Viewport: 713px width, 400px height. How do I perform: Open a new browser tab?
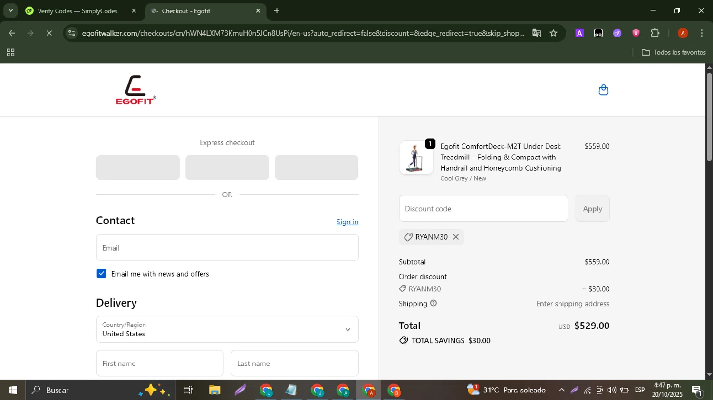(x=277, y=11)
